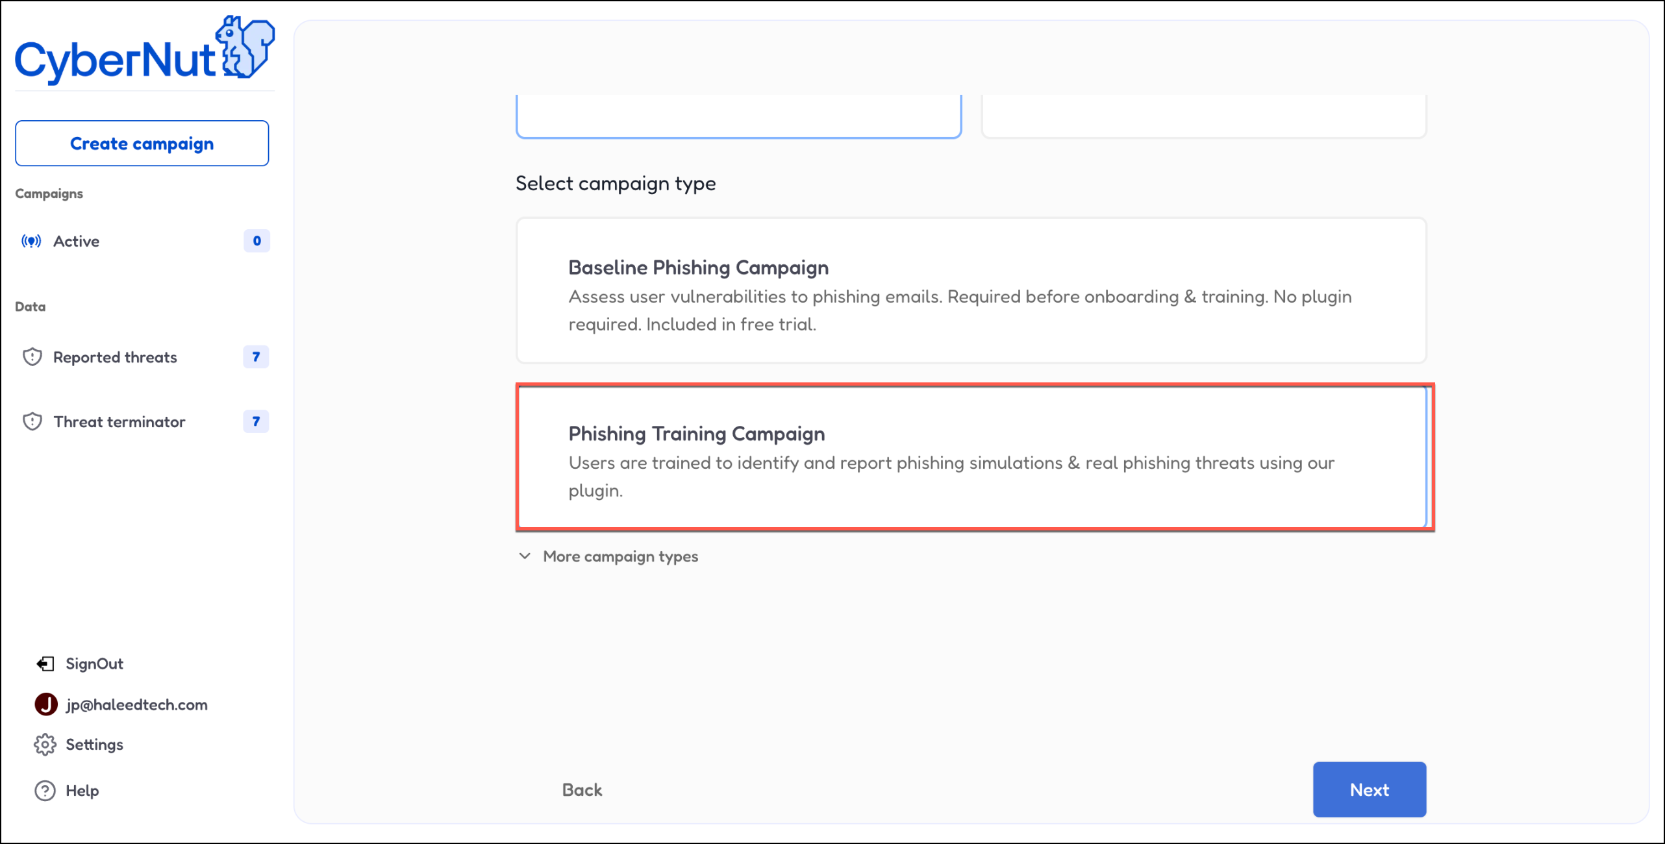Expand More campaign types chevron
Image resolution: width=1665 pixels, height=844 pixels.
[525, 556]
